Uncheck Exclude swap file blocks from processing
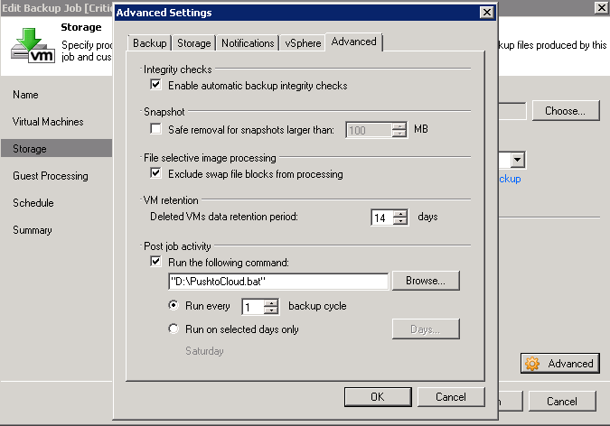Image resolution: width=610 pixels, height=426 pixels. pos(157,173)
